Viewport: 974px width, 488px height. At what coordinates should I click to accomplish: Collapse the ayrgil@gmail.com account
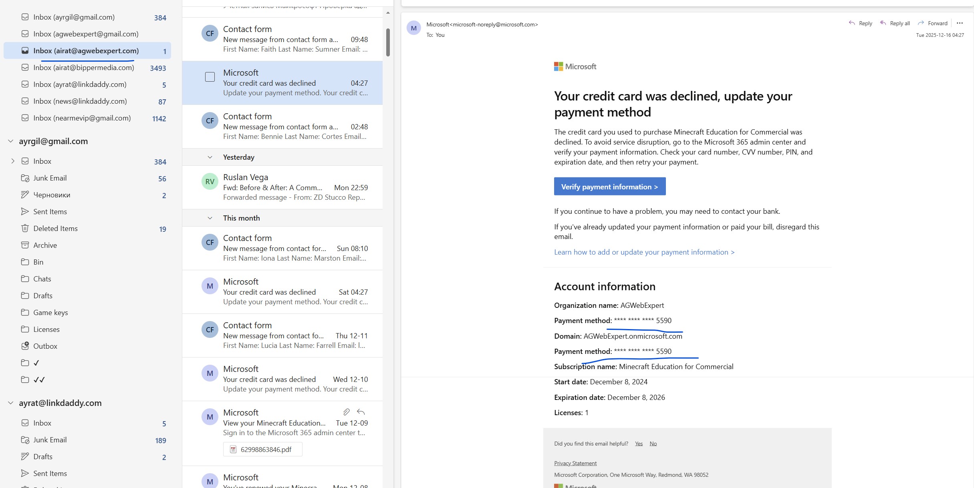point(11,141)
